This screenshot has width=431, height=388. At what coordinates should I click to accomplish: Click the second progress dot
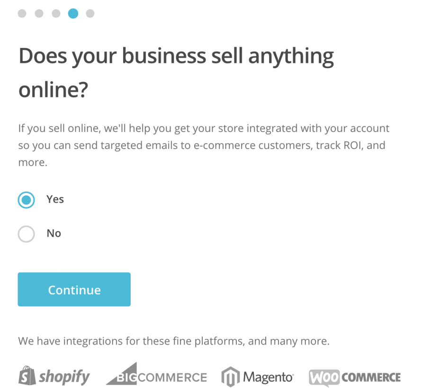[x=39, y=14]
